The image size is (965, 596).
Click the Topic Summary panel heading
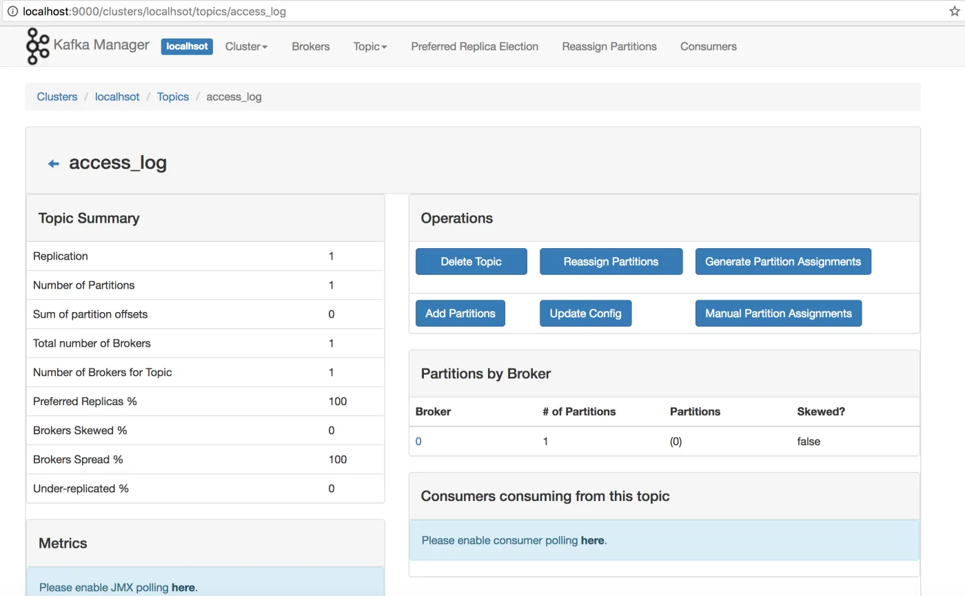click(x=89, y=218)
